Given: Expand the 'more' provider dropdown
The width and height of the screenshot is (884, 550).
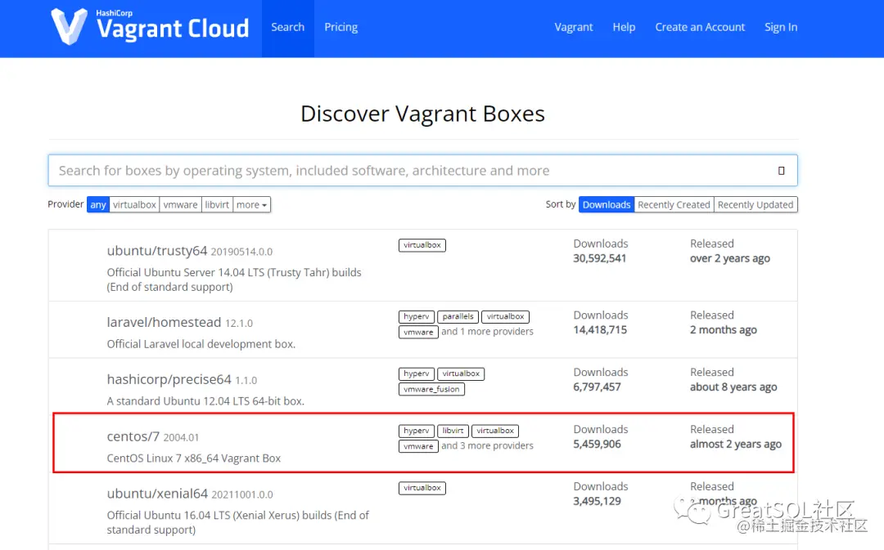Looking at the screenshot, I should 251,204.
